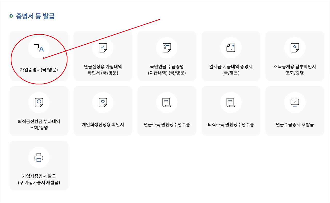Click the 개인회생신청용 확인서 heart document icon
This screenshot has height=203, width=330.
pyautogui.click(x=103, y=102)
